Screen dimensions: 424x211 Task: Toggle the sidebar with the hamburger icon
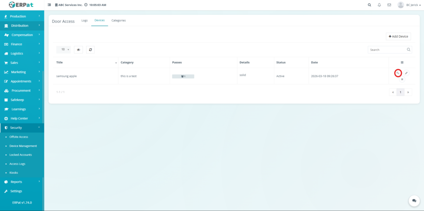50,5
